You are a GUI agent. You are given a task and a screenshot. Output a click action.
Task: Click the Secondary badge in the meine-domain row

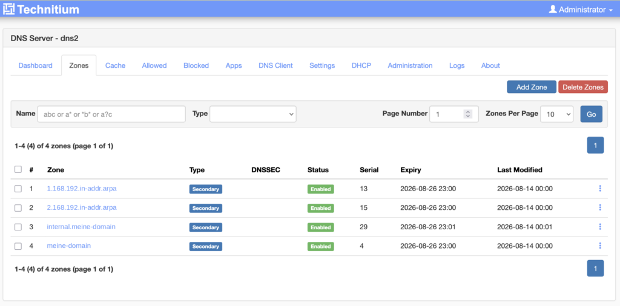tap(206, 246)
